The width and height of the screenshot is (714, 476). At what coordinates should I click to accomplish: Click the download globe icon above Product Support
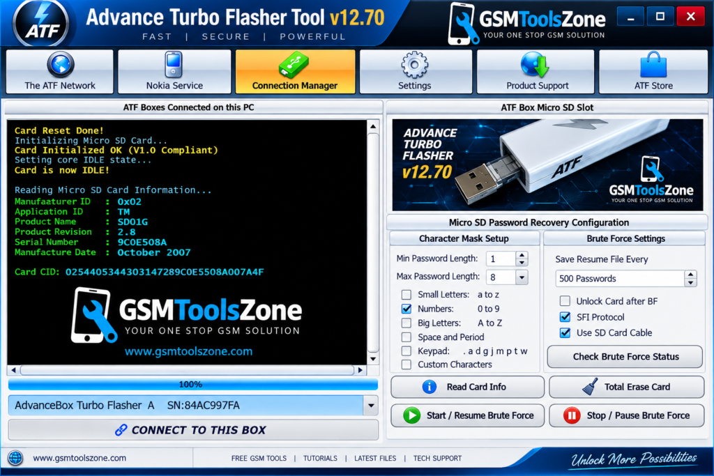coord(535,65)
